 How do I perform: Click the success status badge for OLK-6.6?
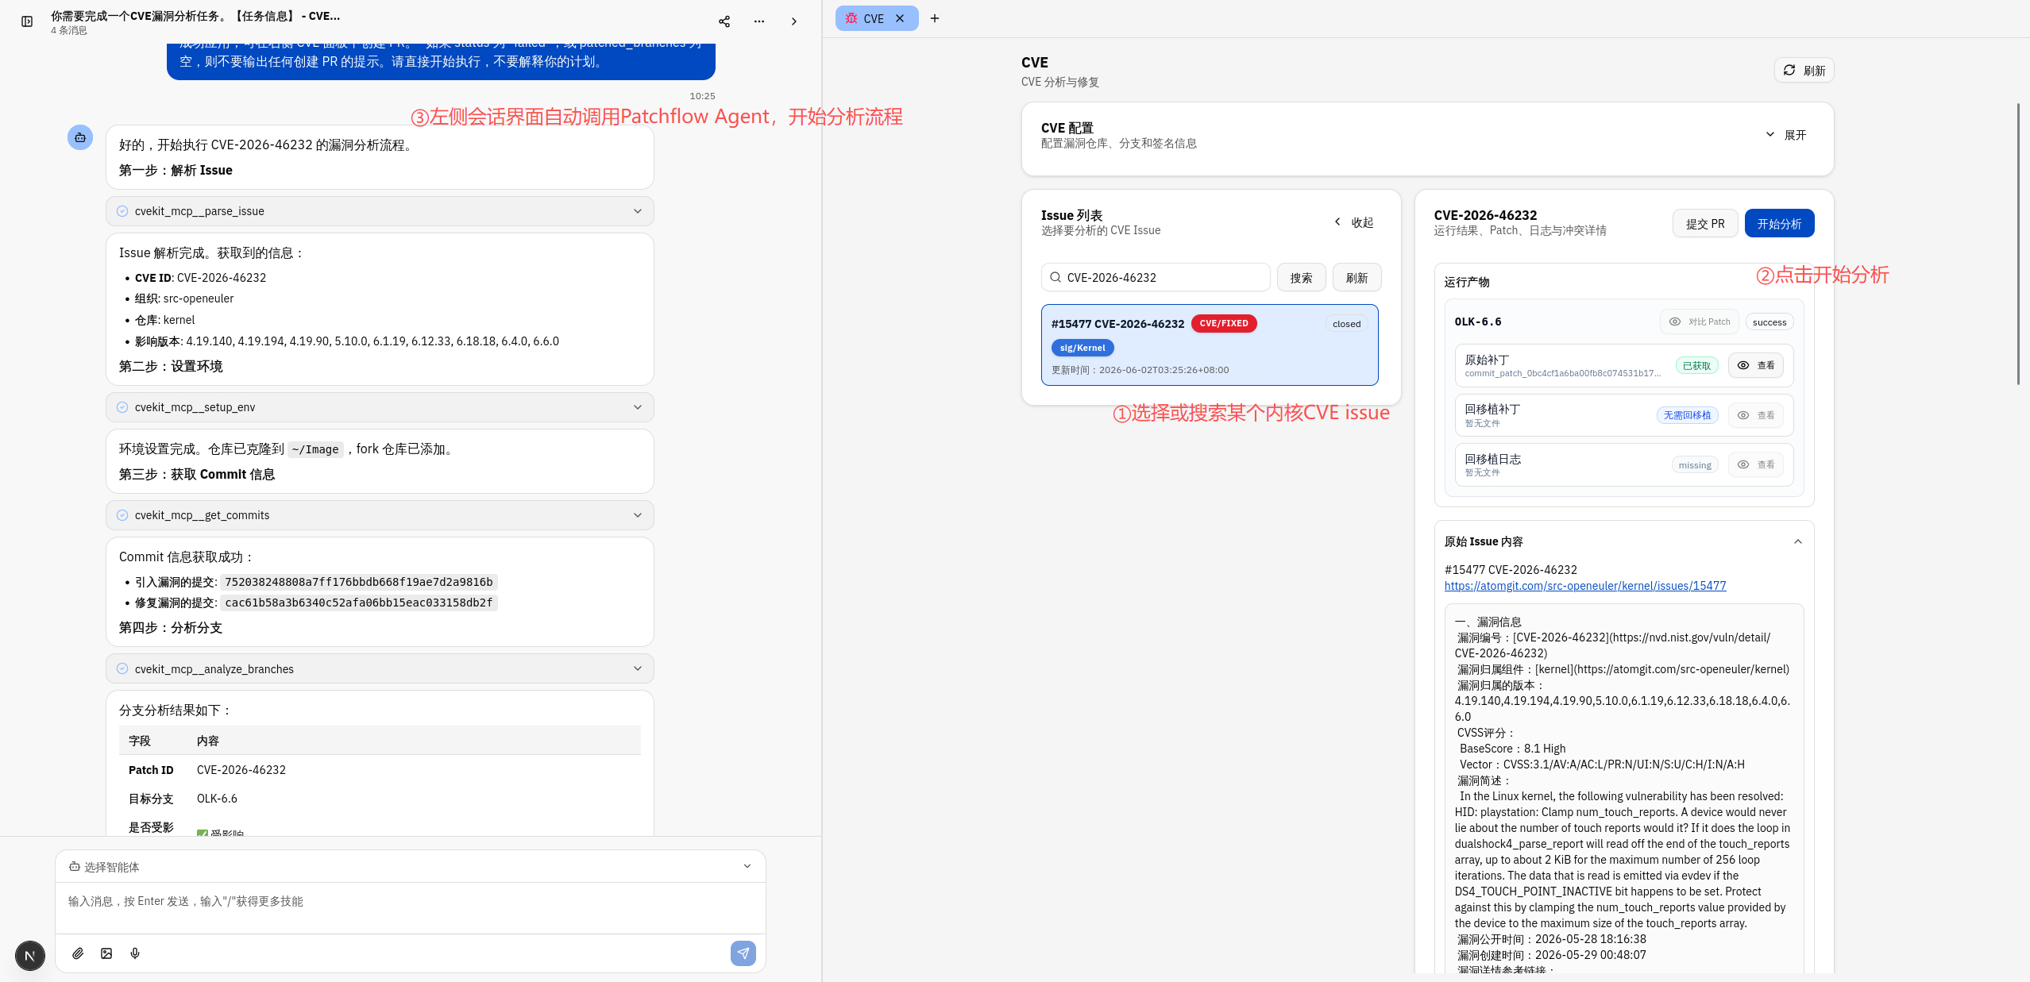tap(1769, 322)
